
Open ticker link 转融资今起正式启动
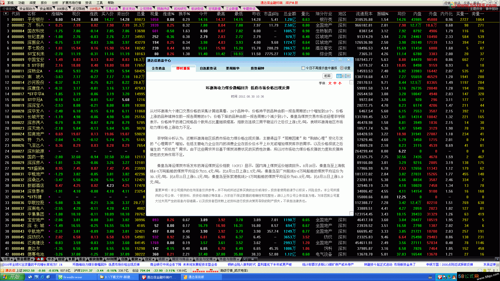point(390,265)
